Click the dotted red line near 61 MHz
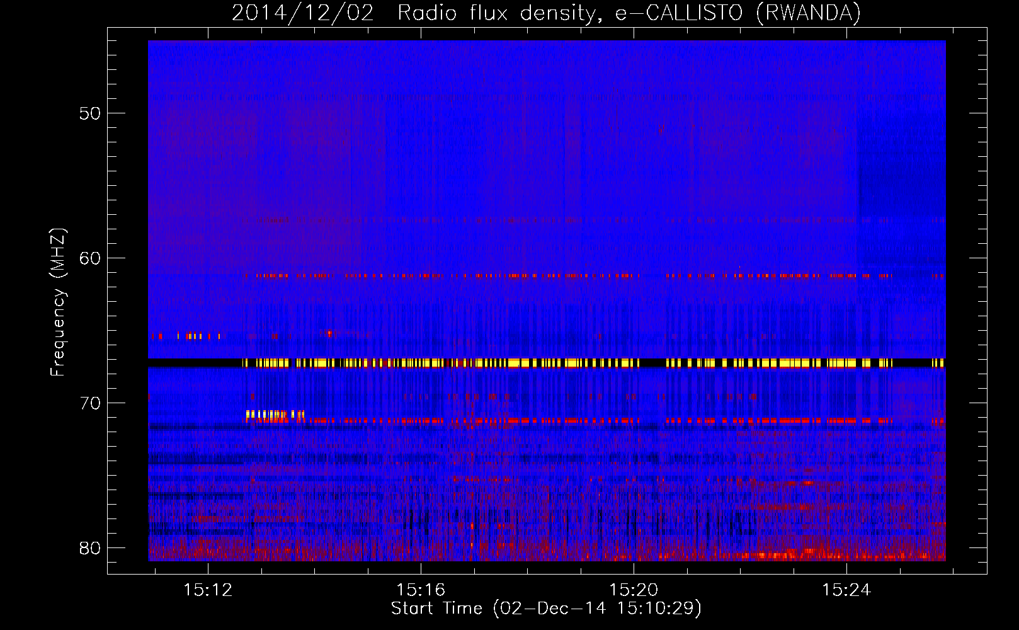This screenshot has width=1019, height=630. tap(595, 276)
